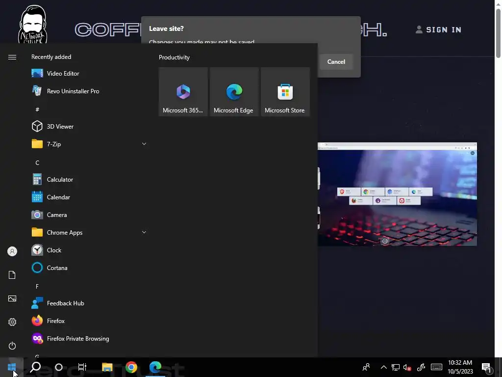Click the browser screenshot thumbnail
Image resolution: width=502 pixels, height=377 pixels.
[x=397, y=194]
